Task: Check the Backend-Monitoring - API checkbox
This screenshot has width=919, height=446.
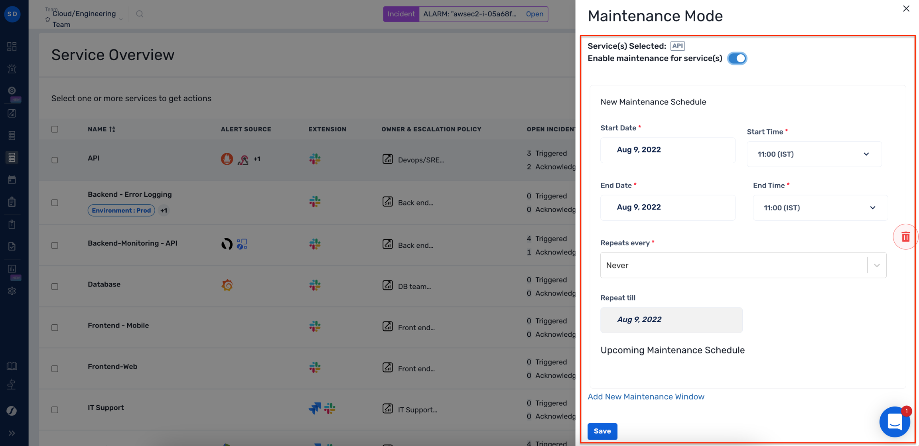Action: tap(55, 245)
